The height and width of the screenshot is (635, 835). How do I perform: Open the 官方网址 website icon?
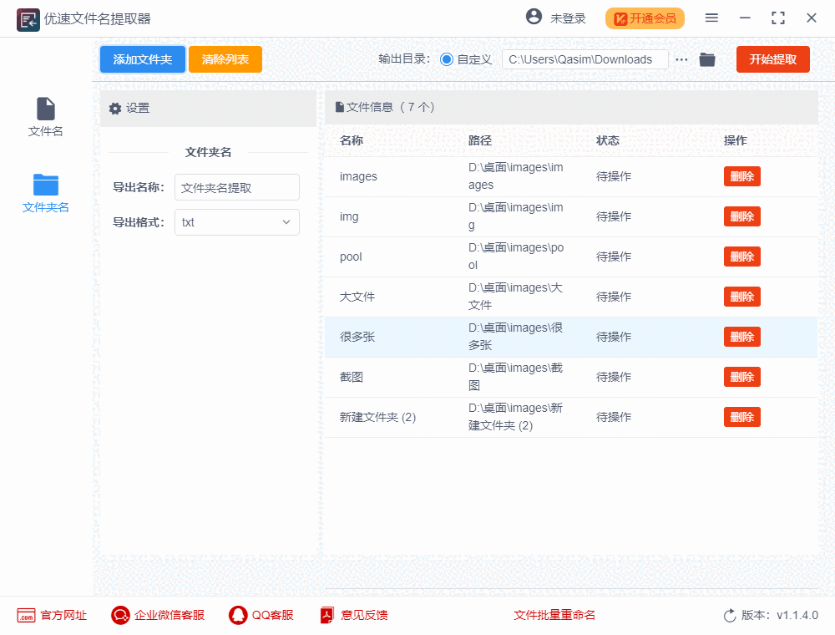point(27,615)
